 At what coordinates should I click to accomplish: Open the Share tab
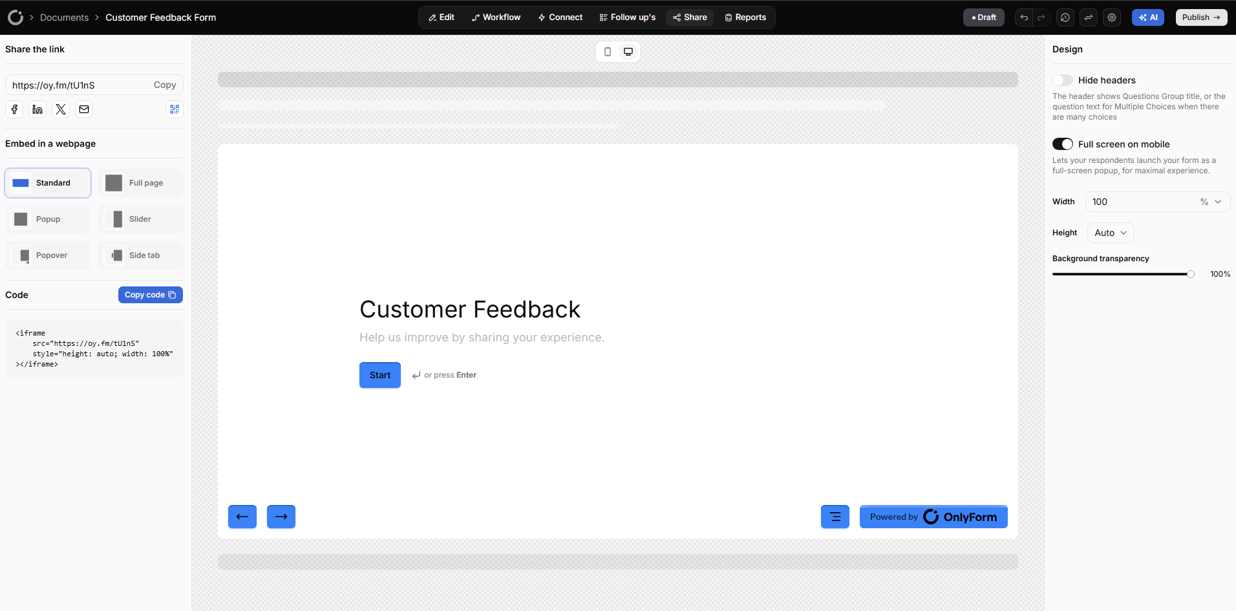690,17
